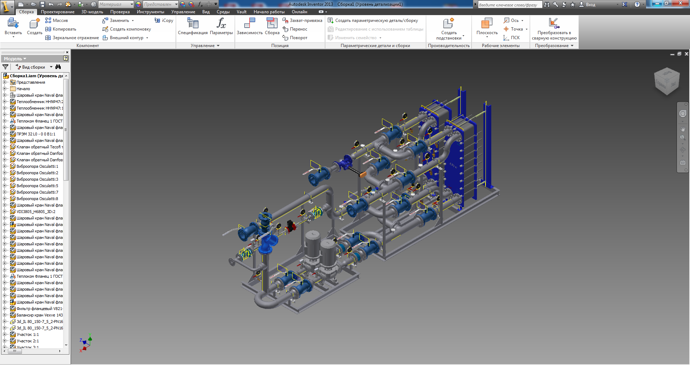Click the Создать component icon
The image size is (690, 365).
pos(34,24)
